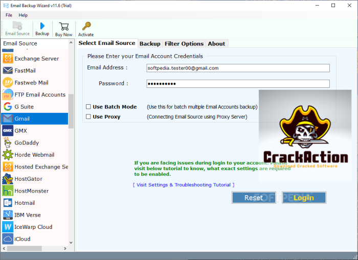Switch to the Select Email Source tab
Image resolution: width=358 pixels, height=260 pixels.
107,43
